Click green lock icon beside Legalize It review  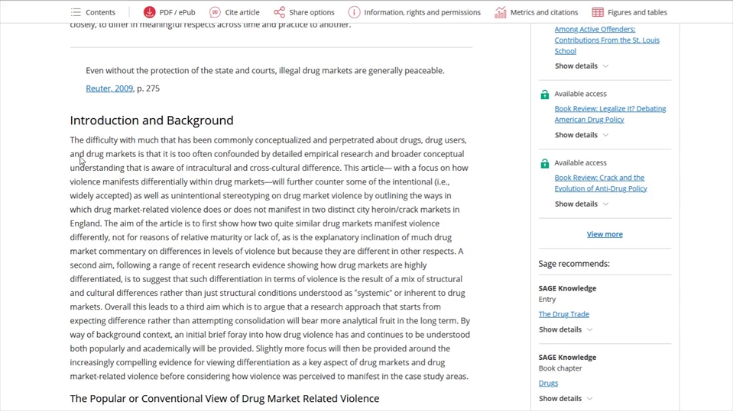pyautogui.click(x=545, y=95)
